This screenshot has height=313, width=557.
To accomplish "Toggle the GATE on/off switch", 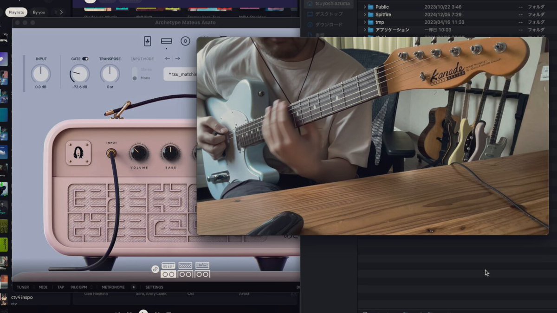I will click(85, 59).
